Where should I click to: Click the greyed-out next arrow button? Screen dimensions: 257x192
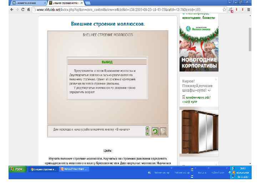(163, 131)
